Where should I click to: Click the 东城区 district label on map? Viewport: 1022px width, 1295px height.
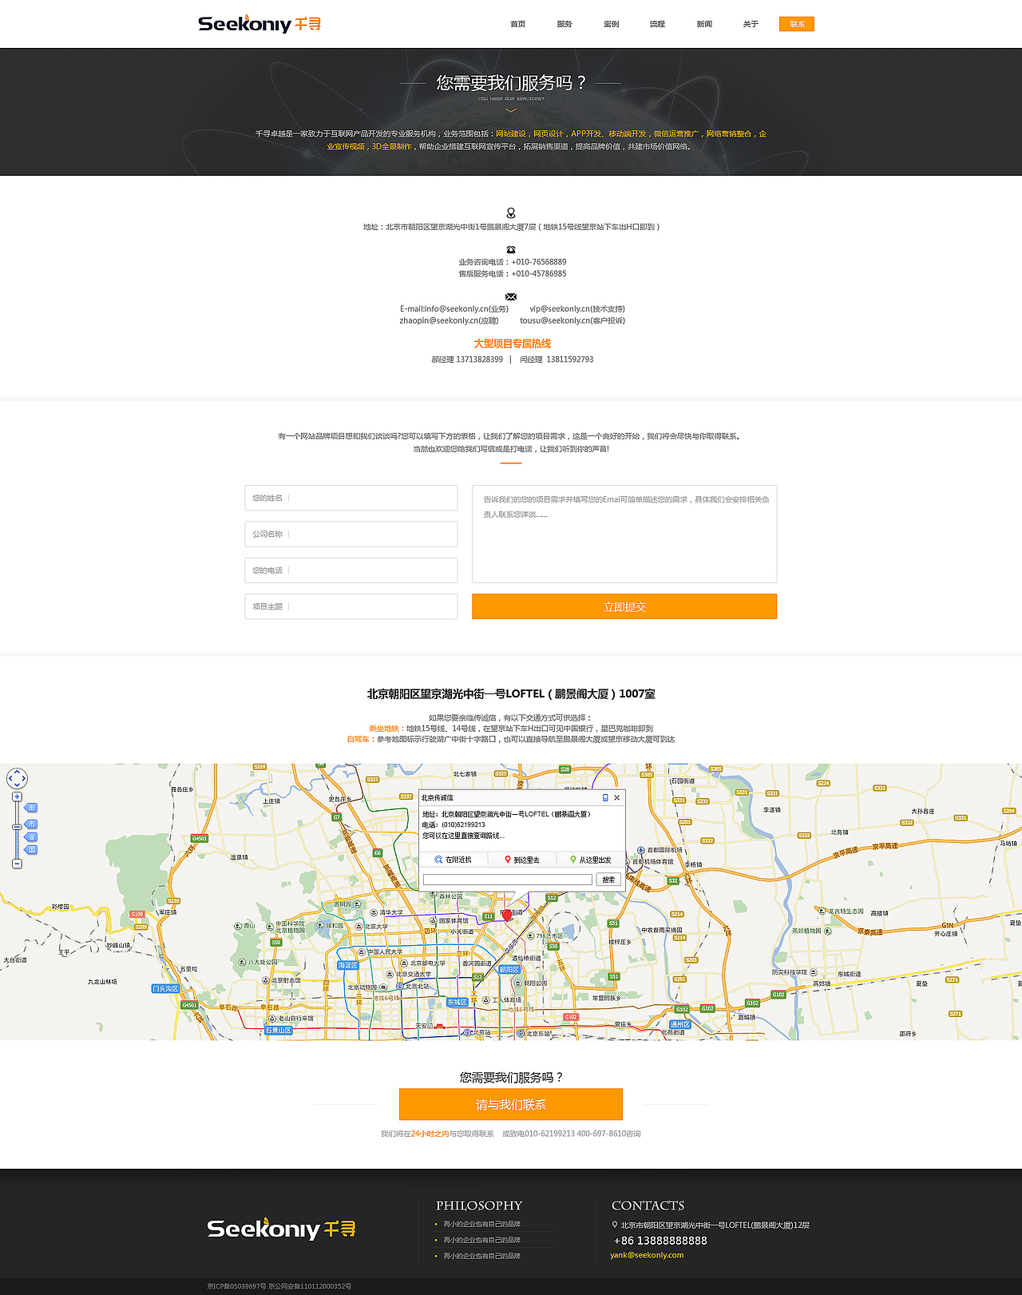click(x=457, y=1002)
